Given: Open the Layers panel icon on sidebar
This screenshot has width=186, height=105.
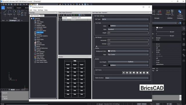Looking at the screenshot, I should coord(184,34).
